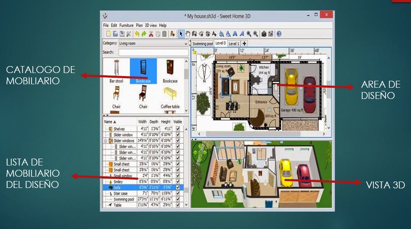Viewport: 411px width, 229px height.
Task: Open help with the question mark icon
Action: (x=279, y=34)
